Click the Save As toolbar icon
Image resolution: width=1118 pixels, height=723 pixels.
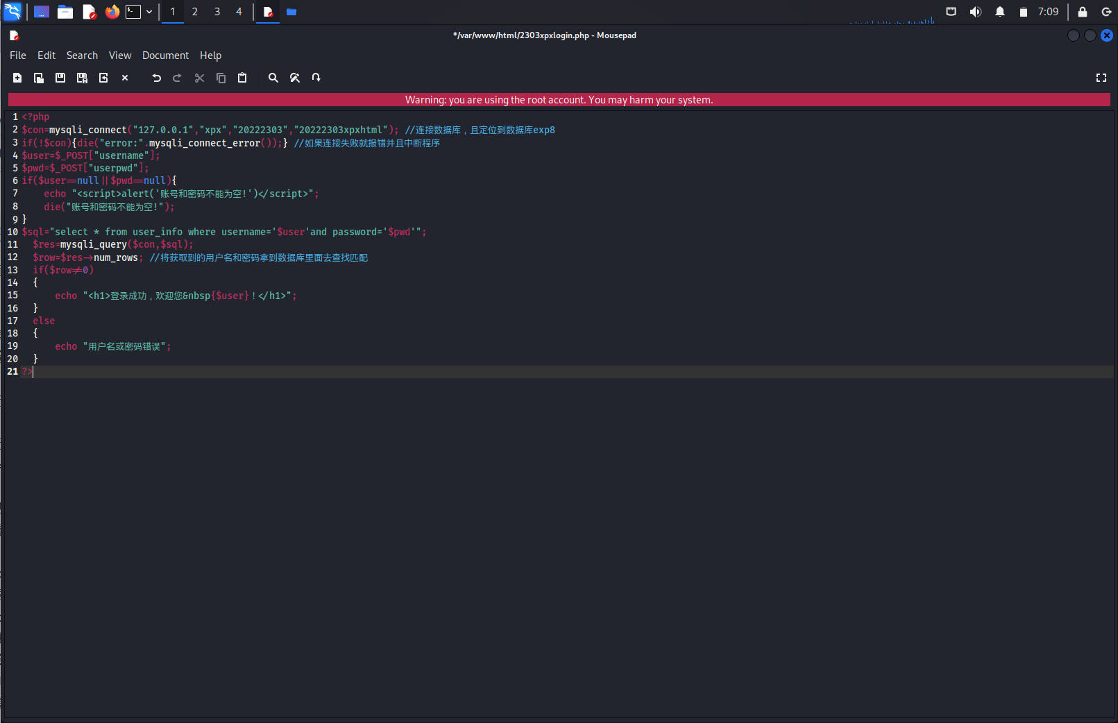82,78
